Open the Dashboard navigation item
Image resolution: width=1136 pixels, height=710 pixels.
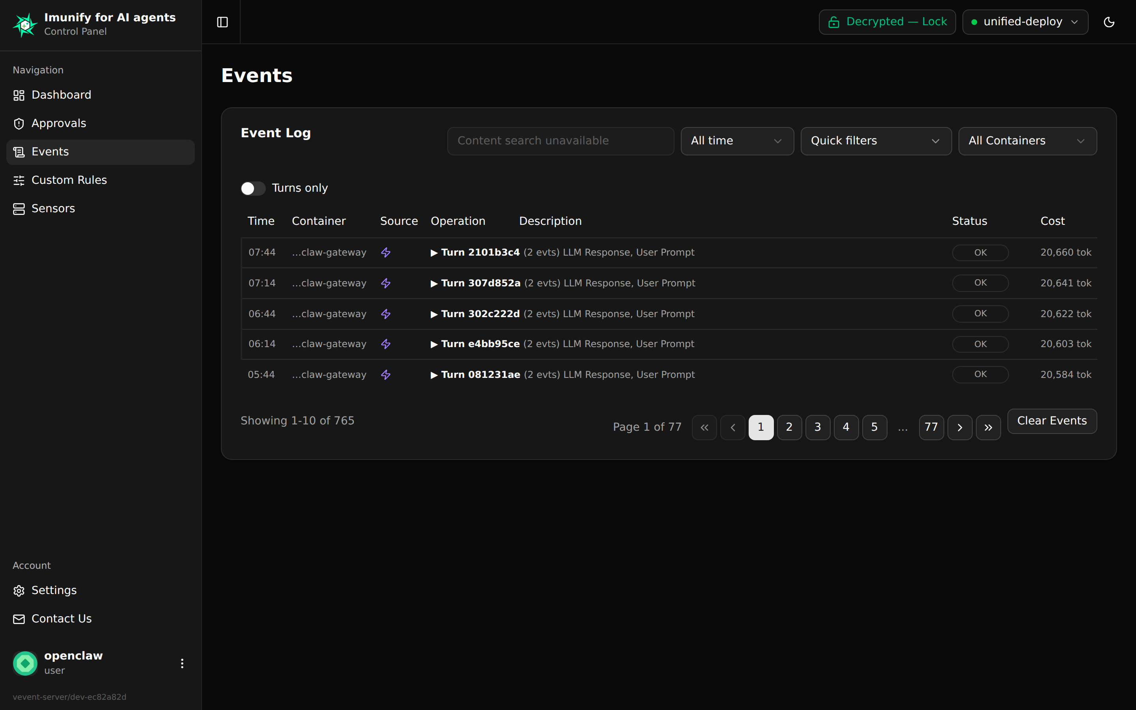point(101,95)
